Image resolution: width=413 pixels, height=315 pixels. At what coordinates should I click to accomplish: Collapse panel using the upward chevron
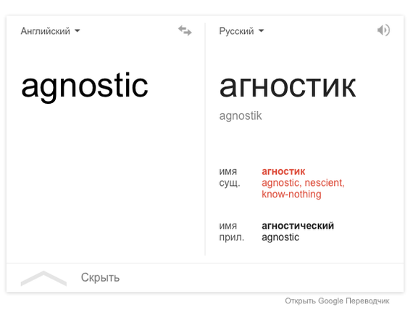(43, 278)
